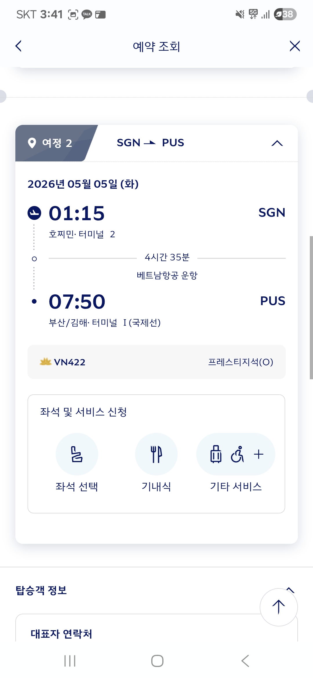Tap the scroll-to-top arrow button
The height and width of the screenshot is (678, 313).
tap(279, 607)
